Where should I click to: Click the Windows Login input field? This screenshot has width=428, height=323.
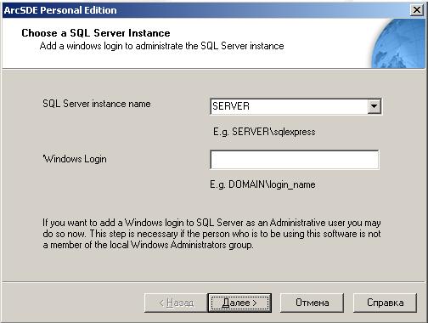click(x=295, y=160)
